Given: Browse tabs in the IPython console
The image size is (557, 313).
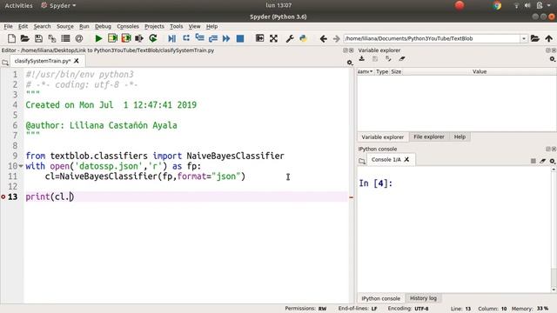Looking at the screenshot, I should (x=362, y=161).
